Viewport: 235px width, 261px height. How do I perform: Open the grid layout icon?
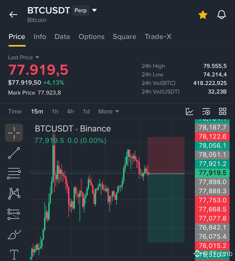223,111
